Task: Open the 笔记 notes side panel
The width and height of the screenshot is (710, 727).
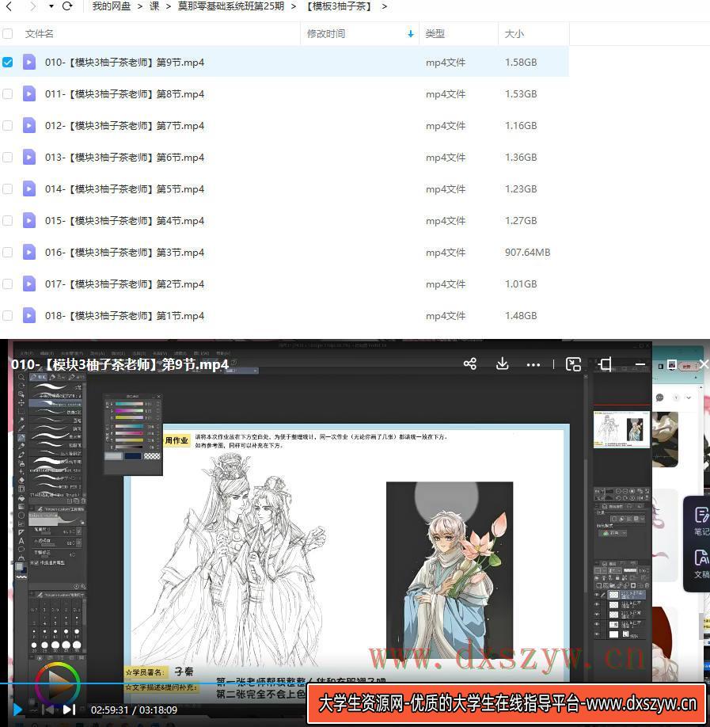Action: tap(701, 521)
